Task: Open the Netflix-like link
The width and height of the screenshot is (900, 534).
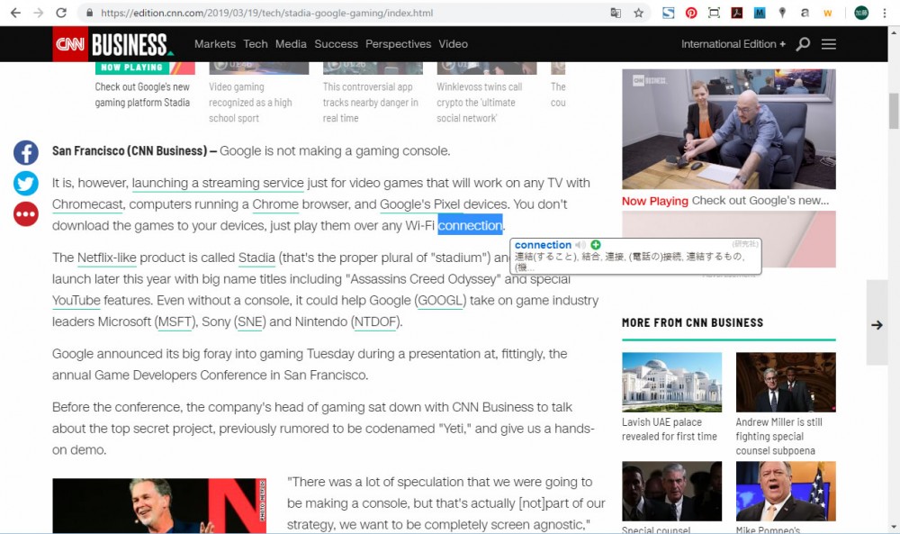Action: pos(107,258)
